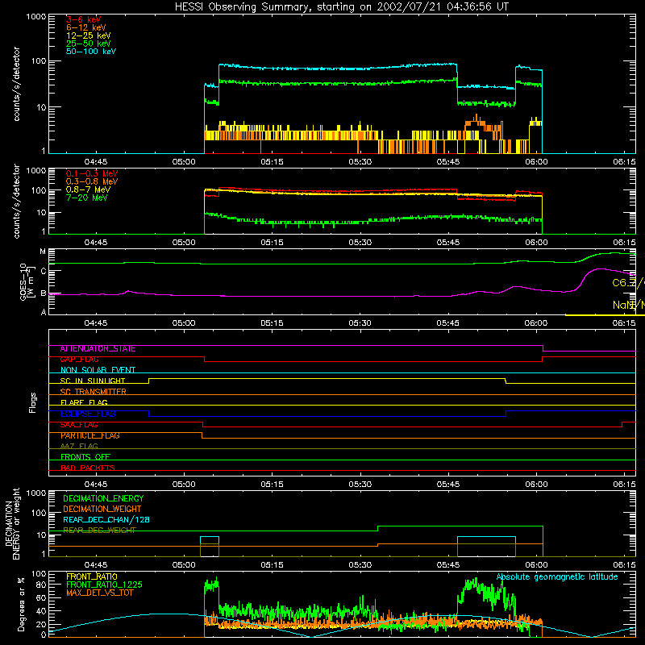Select the ECLIPSE_FLAG label
The image size is (645, 645).
coord(88,414)
